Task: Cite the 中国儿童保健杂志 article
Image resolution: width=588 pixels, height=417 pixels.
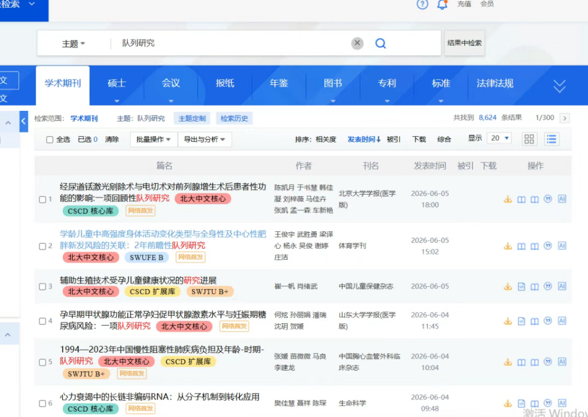Action: (x=548, y=286)
